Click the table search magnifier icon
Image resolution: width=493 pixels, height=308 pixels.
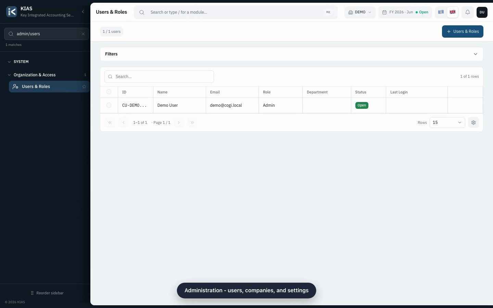click(x=110, y=77)
